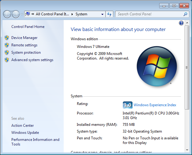Select the System breadcrumb segment

(81, 14)
